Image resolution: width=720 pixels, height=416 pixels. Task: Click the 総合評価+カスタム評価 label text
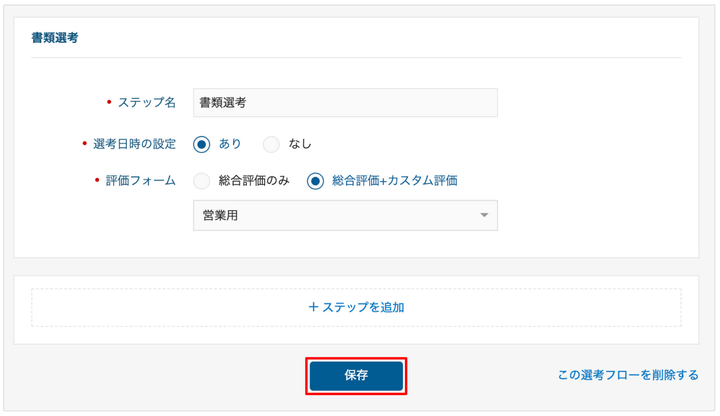pos(395,181)
